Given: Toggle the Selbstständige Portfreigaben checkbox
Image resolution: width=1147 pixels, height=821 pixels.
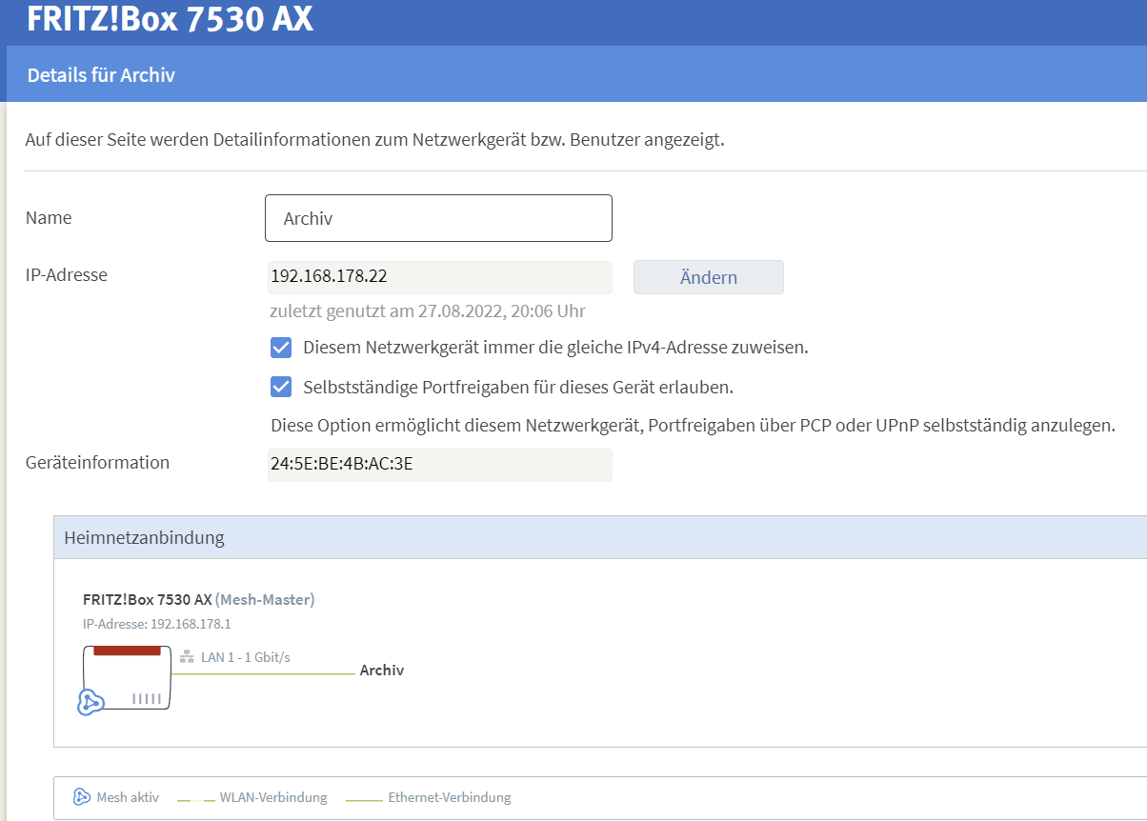Looking at the screenshot, I should (x=281, y=387).
